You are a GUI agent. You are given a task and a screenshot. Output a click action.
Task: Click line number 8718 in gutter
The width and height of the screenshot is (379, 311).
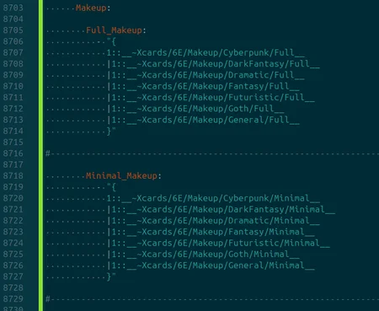13,176
